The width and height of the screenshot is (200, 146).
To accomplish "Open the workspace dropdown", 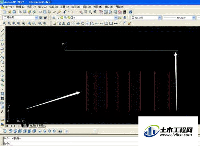I will pos(36,18).
